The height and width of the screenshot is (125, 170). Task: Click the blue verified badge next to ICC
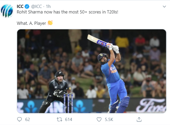(x=27, y=7)
